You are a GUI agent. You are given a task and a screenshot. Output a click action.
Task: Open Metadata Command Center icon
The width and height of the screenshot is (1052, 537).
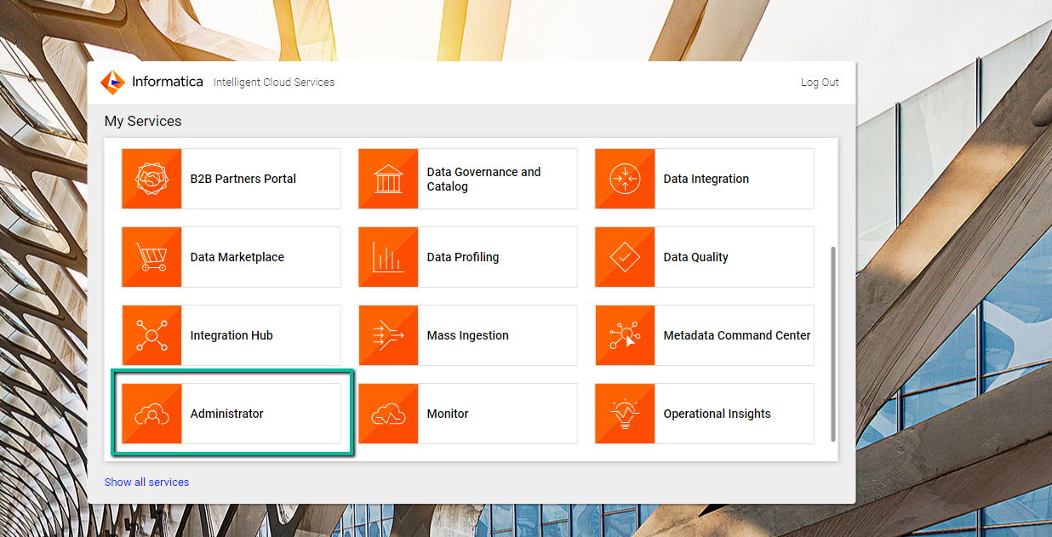[x=625, y=335]
